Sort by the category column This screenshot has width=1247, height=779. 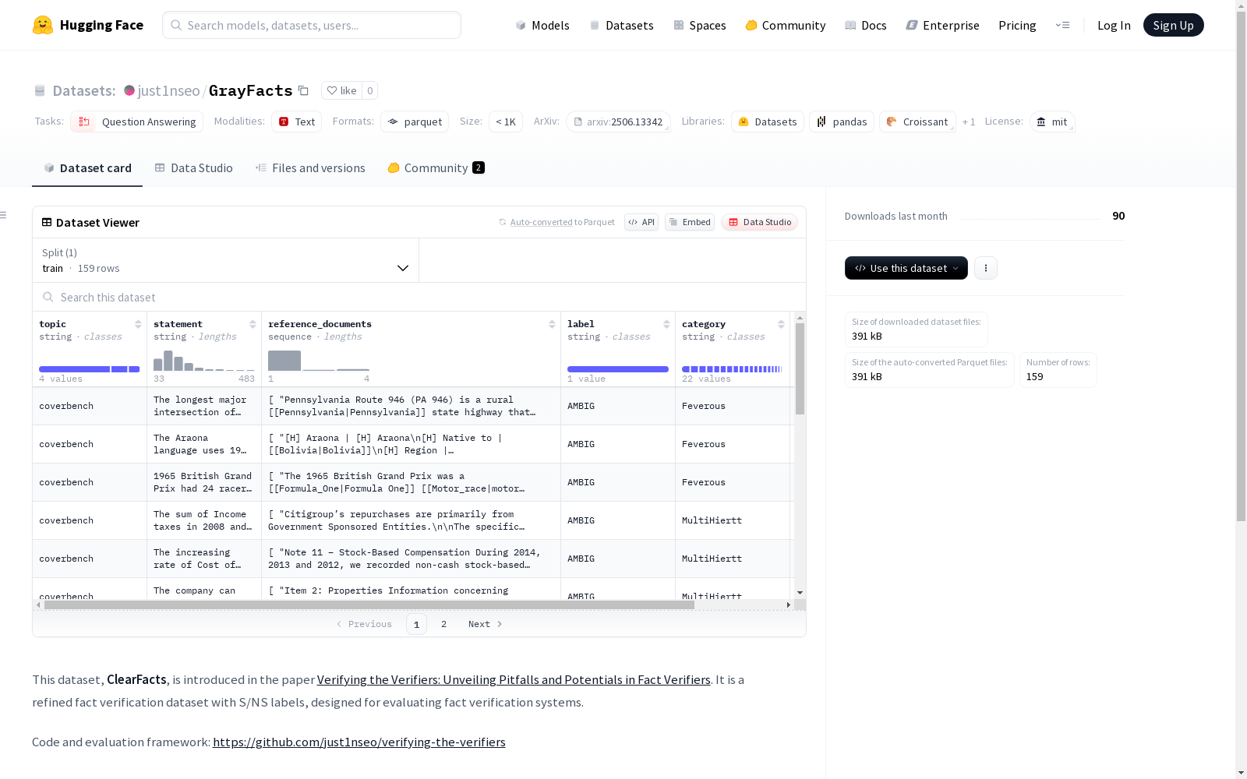click(x=781, y=324)
